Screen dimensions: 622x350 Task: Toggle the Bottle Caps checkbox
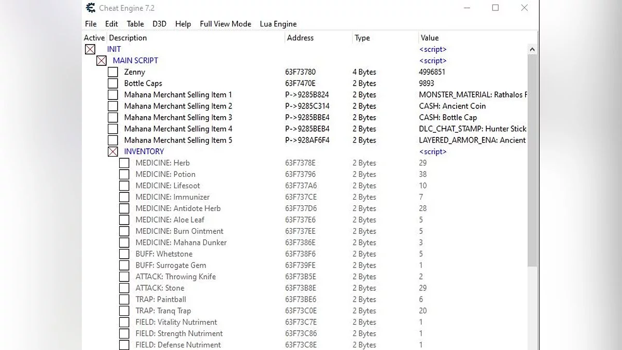113,83
